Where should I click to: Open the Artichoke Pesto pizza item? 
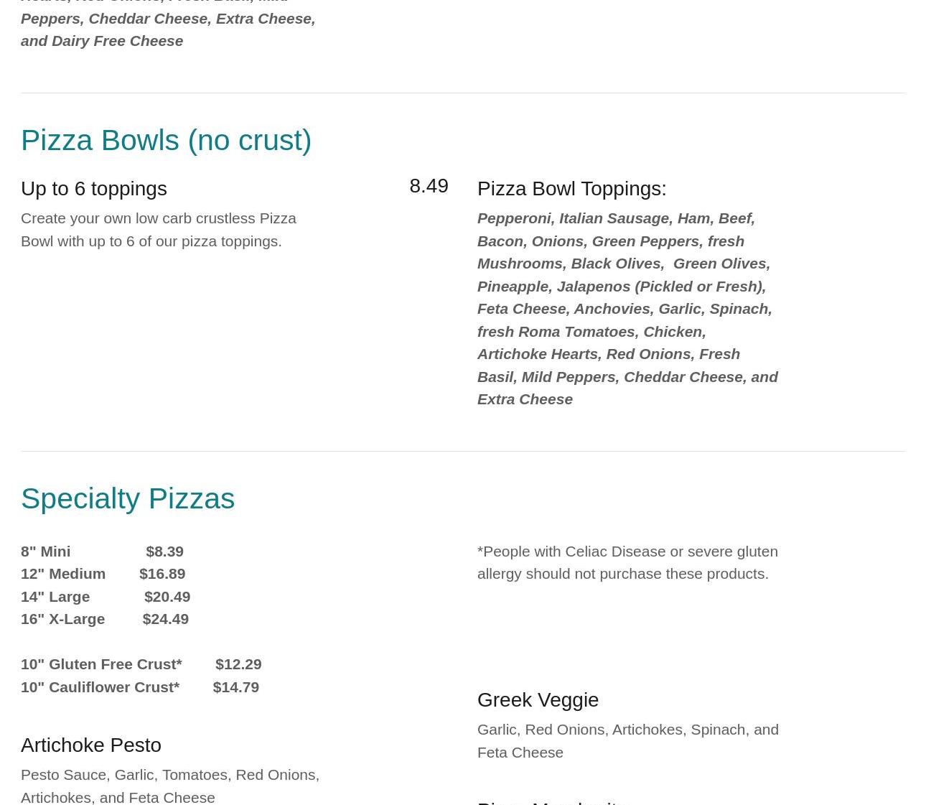pyautogui.click(x=91, y=745)
